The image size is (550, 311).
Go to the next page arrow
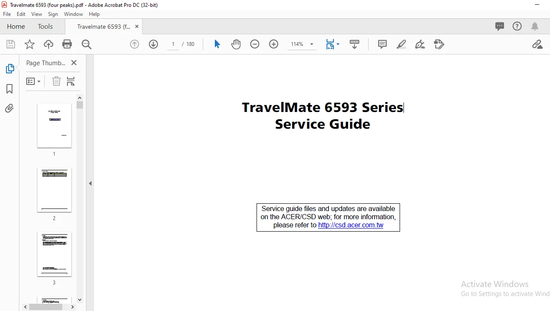pos(153,44)
